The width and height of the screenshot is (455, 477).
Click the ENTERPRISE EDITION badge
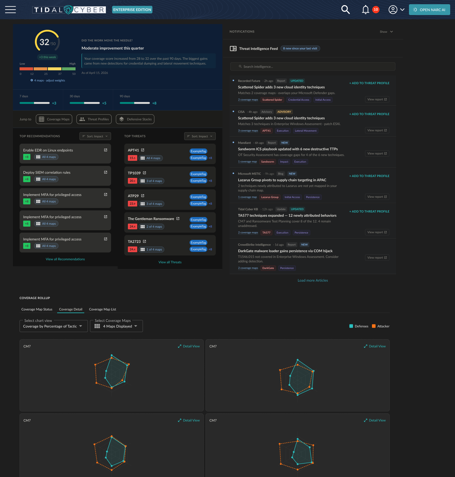132,10
